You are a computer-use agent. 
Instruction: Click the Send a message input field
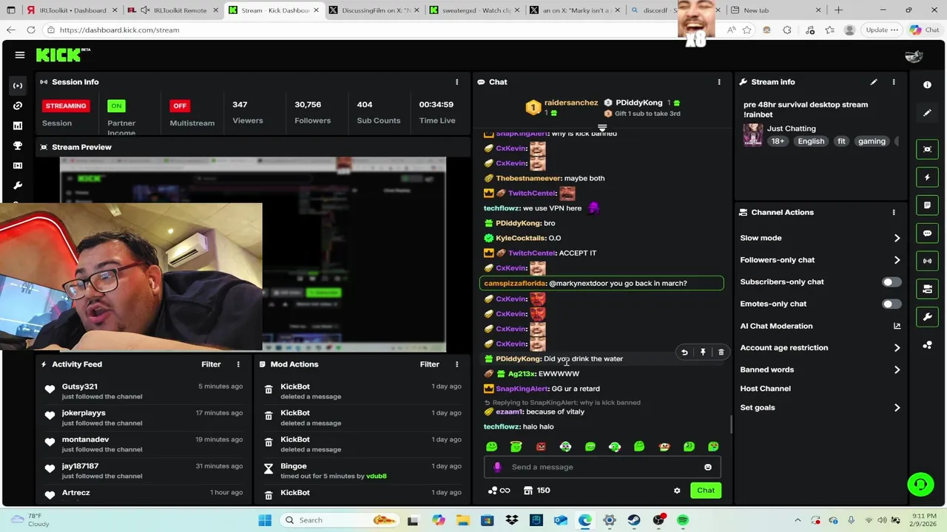click(602, 467)
